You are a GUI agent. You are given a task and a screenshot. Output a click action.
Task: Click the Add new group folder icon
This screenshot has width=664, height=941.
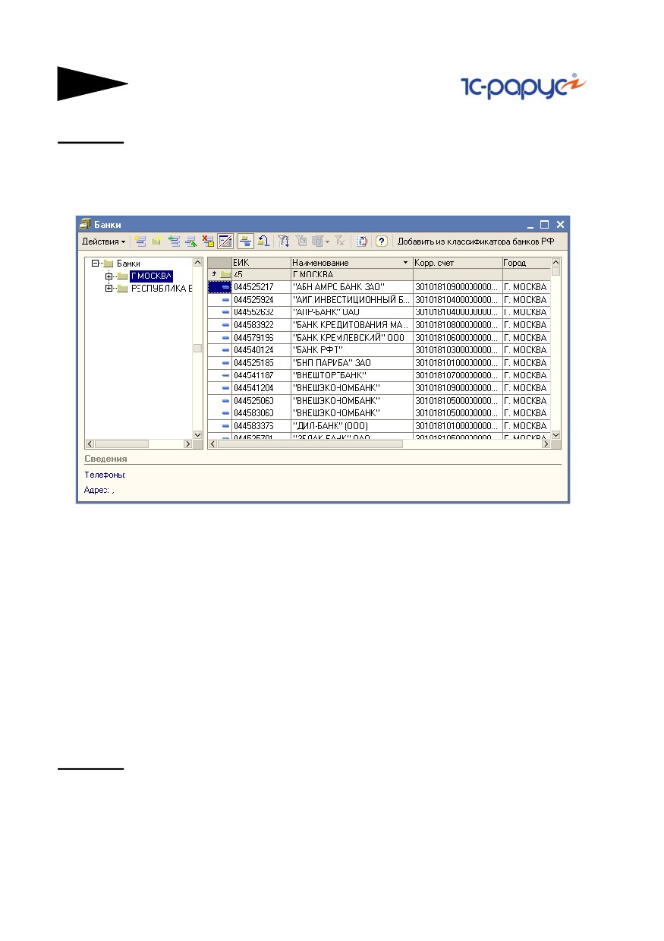(x=156, y=242)
